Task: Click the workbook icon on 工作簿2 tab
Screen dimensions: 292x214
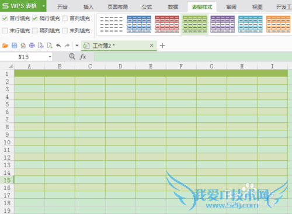Action: 86,46
